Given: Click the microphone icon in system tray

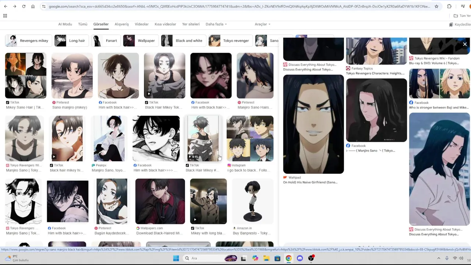Looking at the screenshot, I should 447,258.
